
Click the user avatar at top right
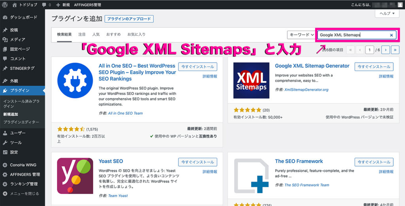coord(400,5)
